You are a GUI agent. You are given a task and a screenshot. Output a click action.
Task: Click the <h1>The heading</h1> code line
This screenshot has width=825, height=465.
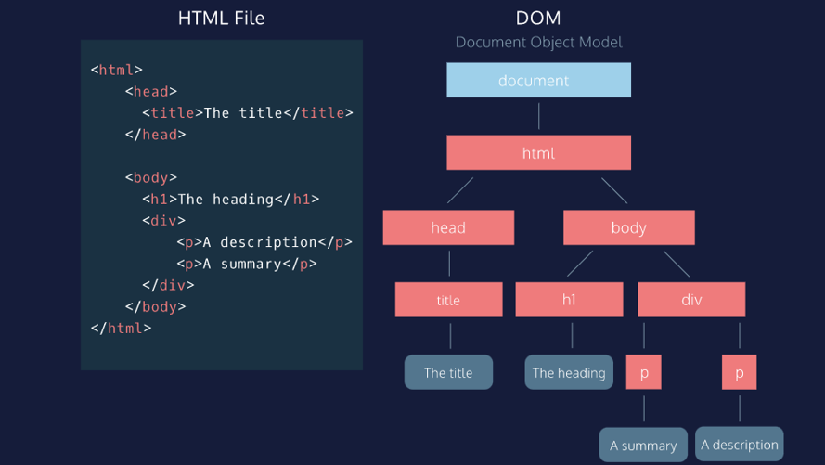click(230, 199)
